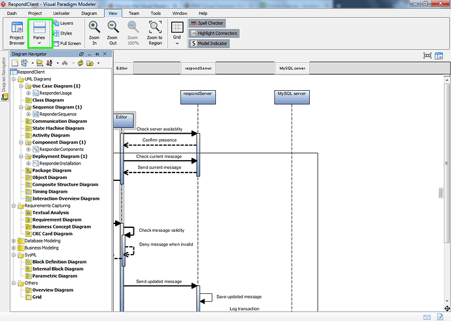This screenshot has height=322, width=451.
Task: Click the vertical scrollbar of the diagram
Action: click(x=446, y=190)
